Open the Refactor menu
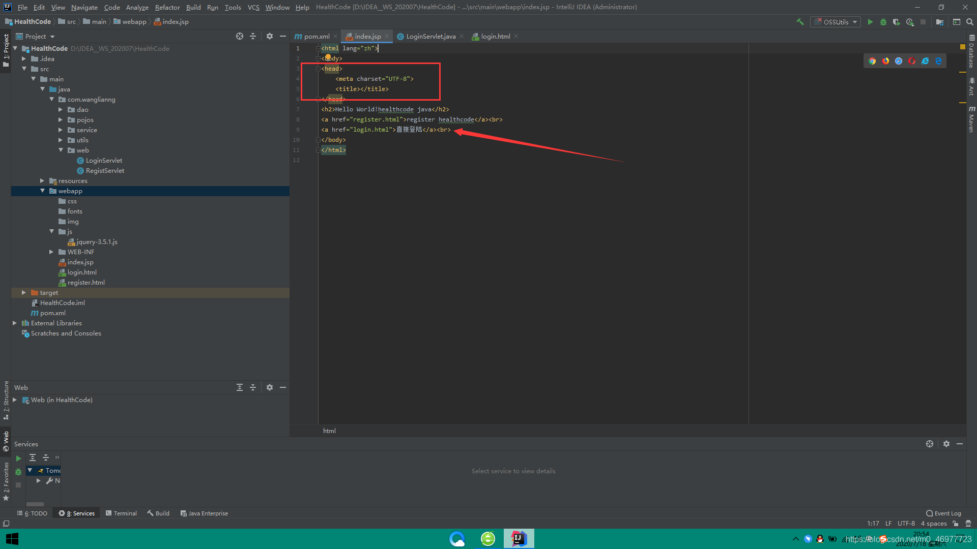The width and height of the screenshot is (977, 549). click(x=167, y=7)
